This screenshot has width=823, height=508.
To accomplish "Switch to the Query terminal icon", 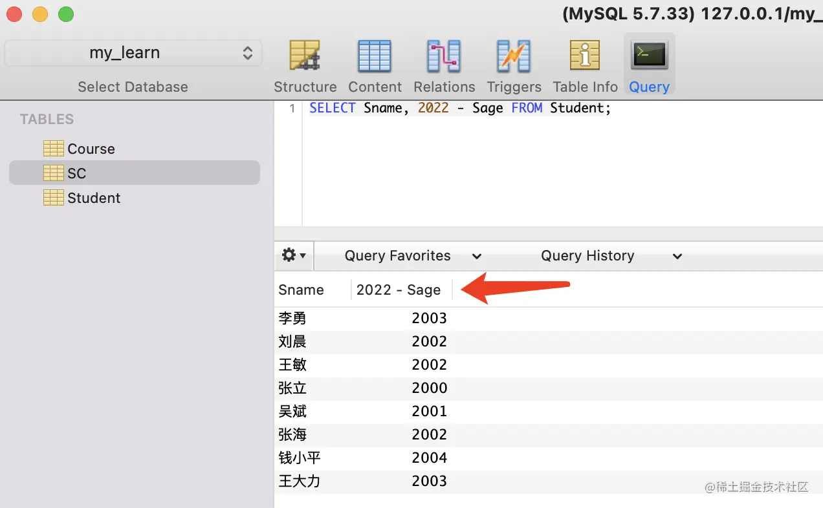I will [649, 55].
